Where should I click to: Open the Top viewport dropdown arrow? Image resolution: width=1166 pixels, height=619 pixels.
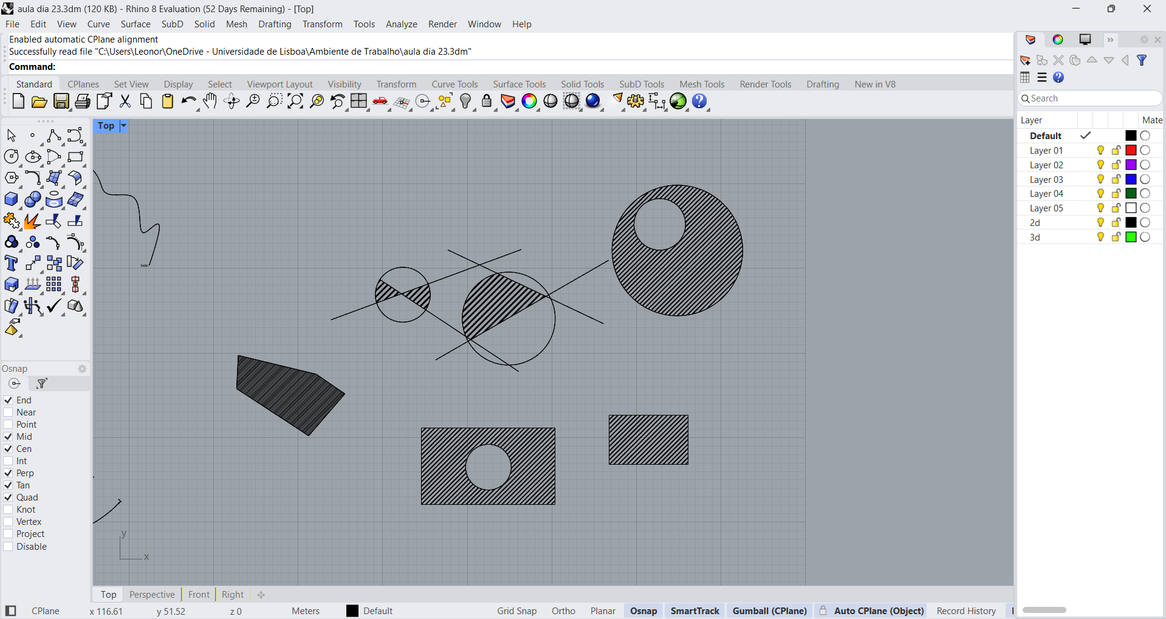pos(123,126)
